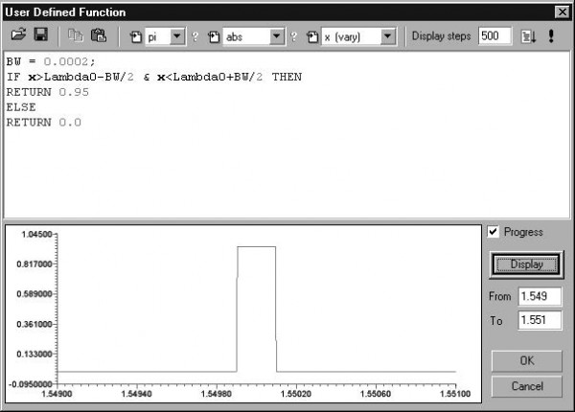Viewport: 575px width, 412px height.
Task: Click the IF condition line in the editor
Action: [154, 77]
